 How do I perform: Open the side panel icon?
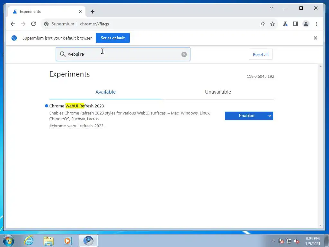[x=296, y=24]
